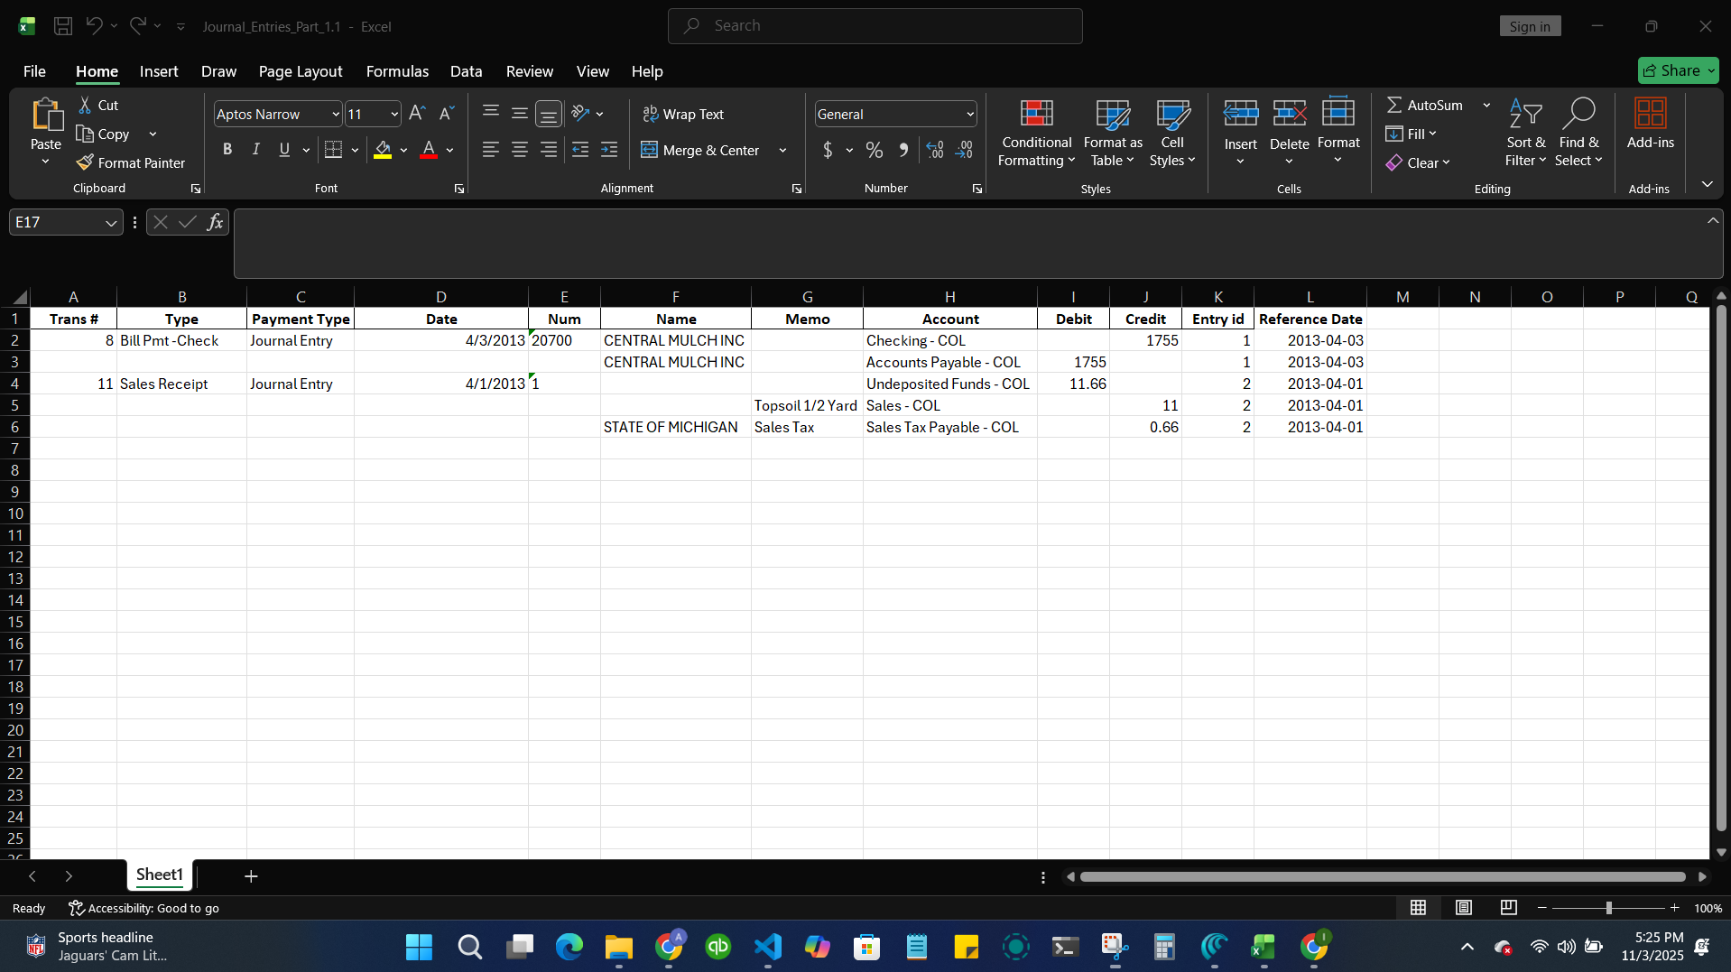Click the Sign in button
The width and height of the screenshot is (1731, 972).
click(1529, 26)
